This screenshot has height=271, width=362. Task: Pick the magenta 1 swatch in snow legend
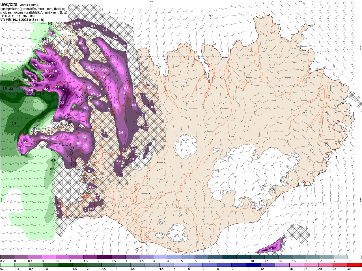pos(76,257)
